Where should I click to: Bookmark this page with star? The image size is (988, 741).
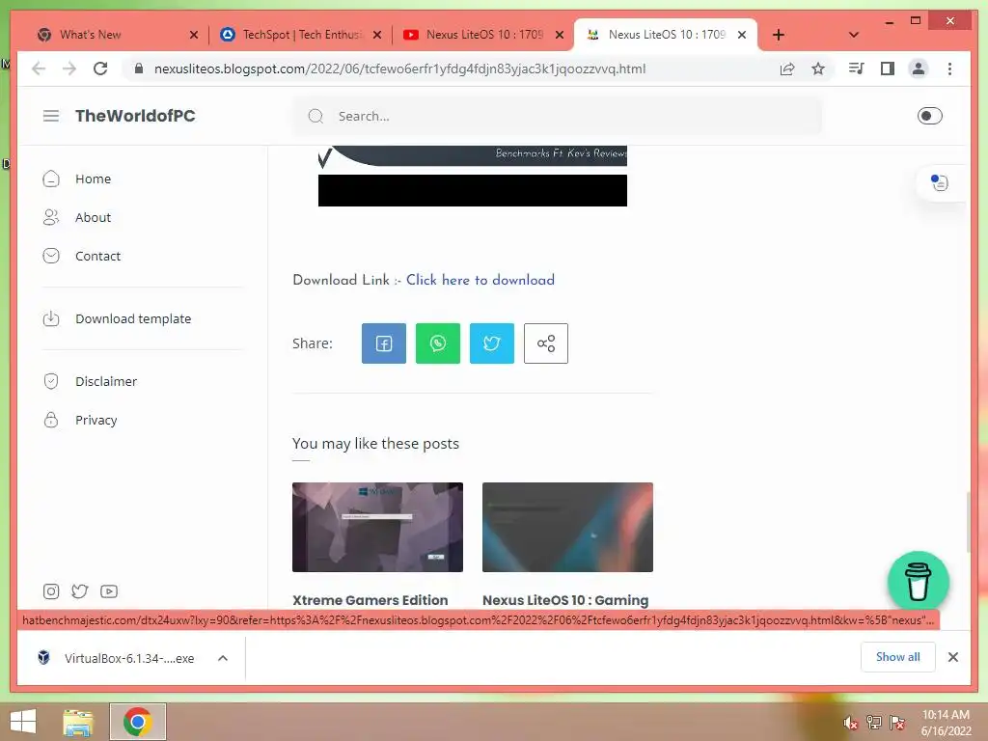(818, 69)
